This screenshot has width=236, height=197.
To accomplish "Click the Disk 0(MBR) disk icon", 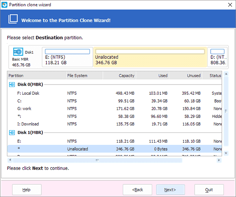I will tap(12, 85).
